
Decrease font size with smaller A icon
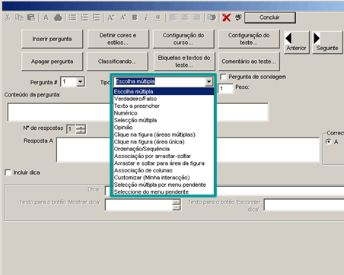pyautogui.click(x=123, y=17)
